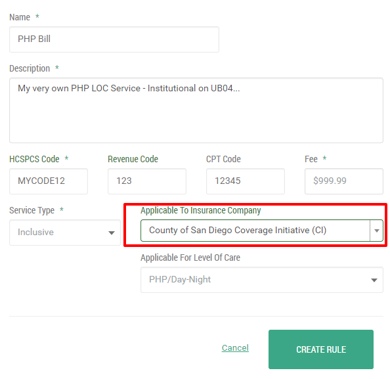This screenshot has width=390, height=379.
Task: Click the Cancel link
Action: 235,347
